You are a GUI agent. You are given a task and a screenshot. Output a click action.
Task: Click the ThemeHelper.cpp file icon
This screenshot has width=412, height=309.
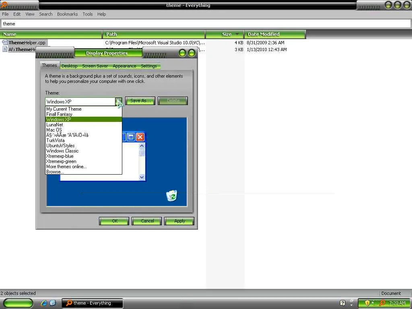[5, 42]
